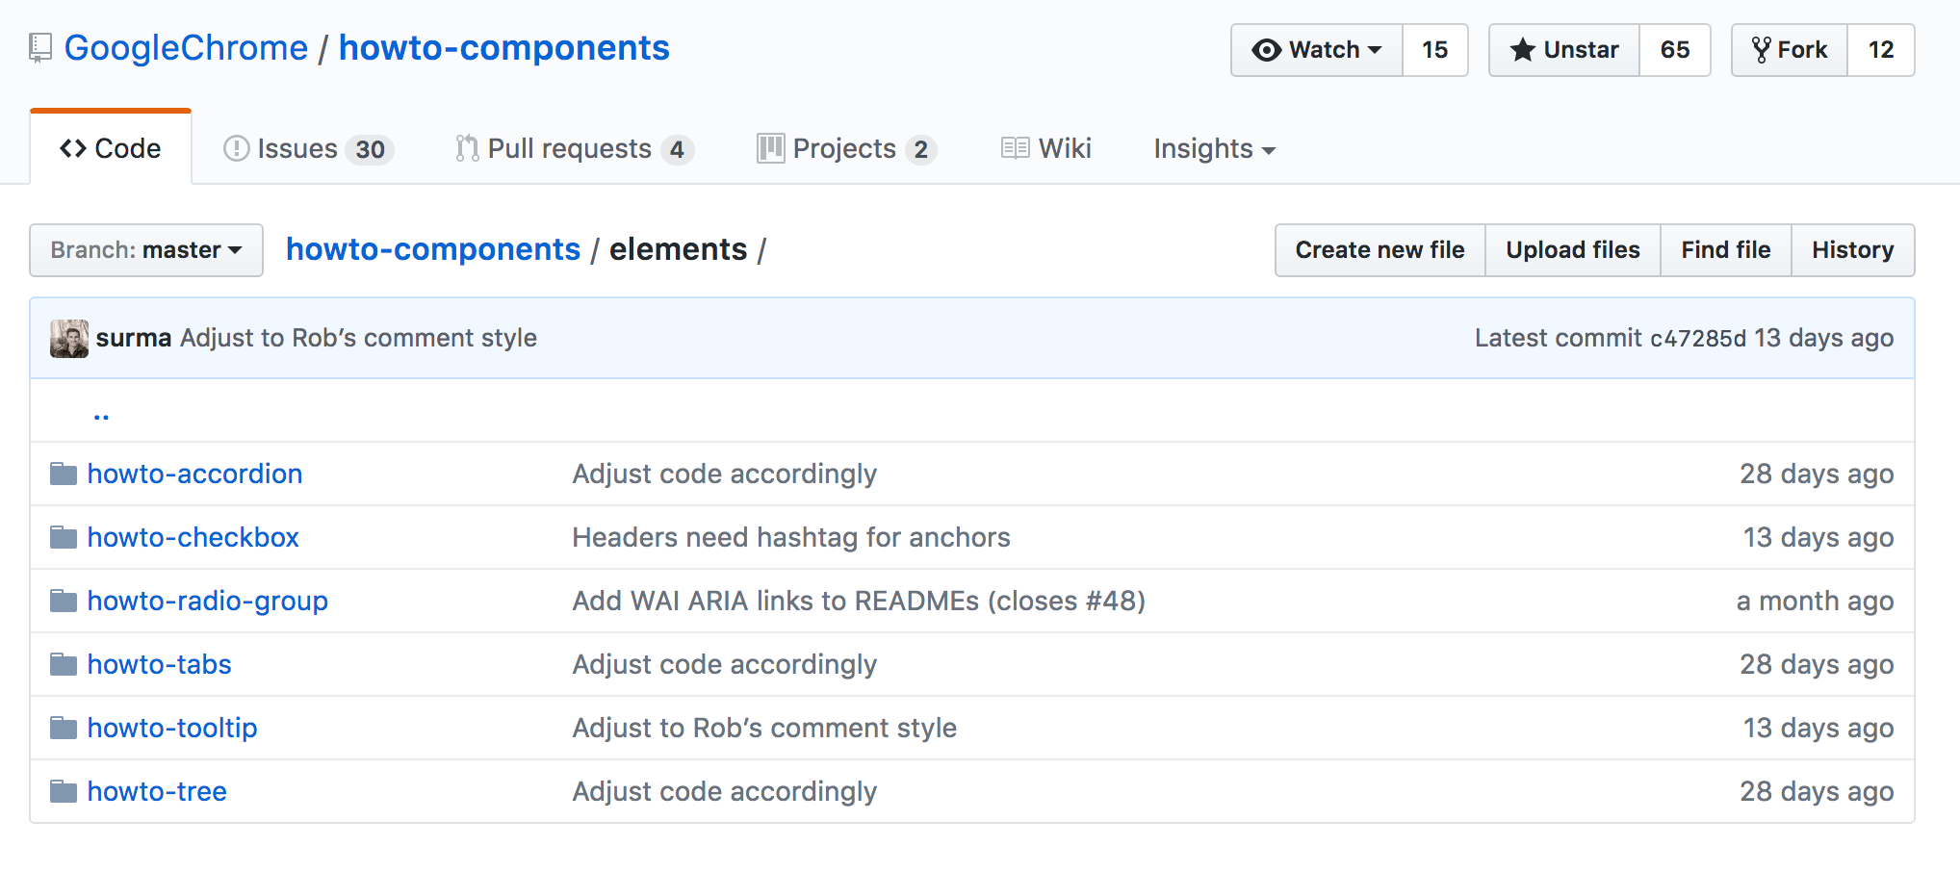Click '13 days ago' timestamp for howto-tooltip
The image size is (1960, 872).
click(1818, 728)
